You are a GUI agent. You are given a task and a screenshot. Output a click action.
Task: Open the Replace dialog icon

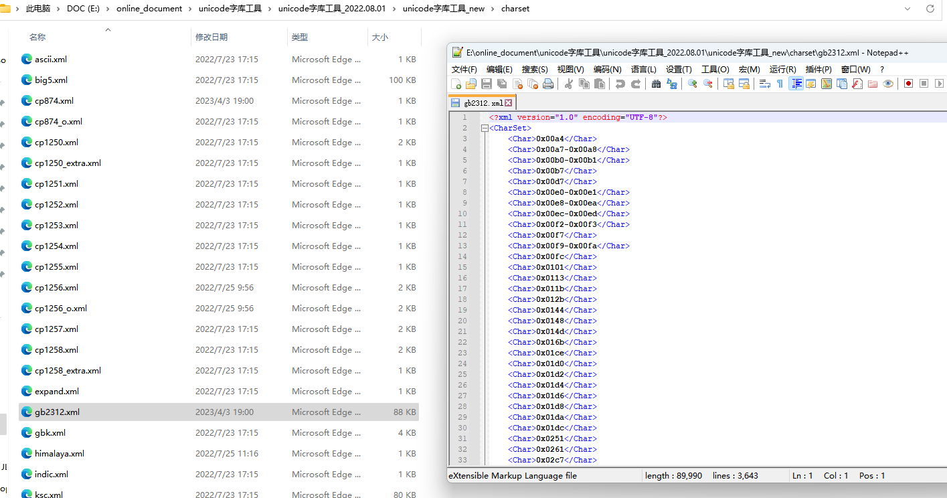click(672, 84)
